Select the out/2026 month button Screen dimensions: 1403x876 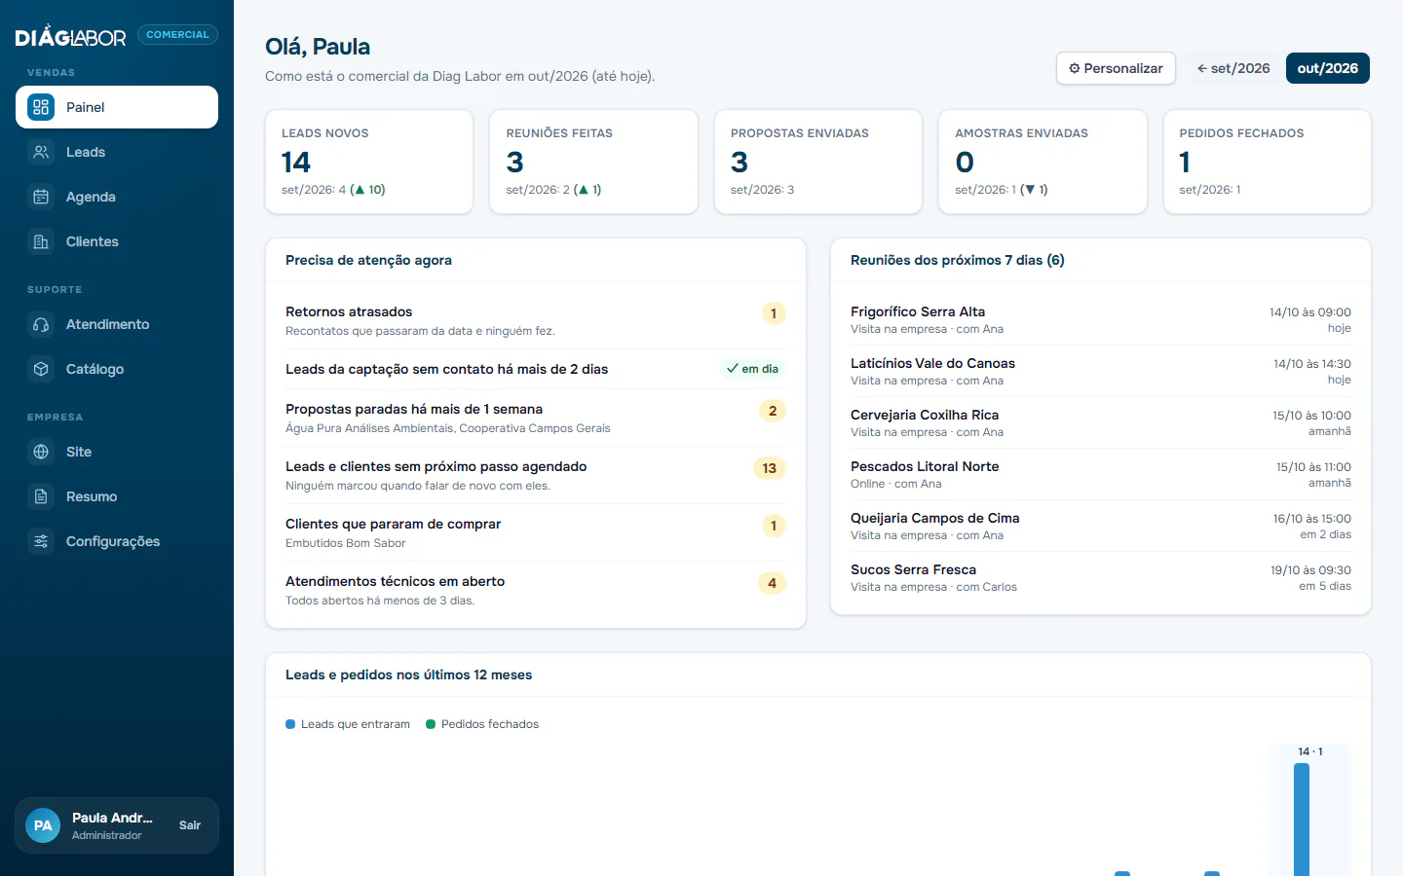(x=1327, y=68)
